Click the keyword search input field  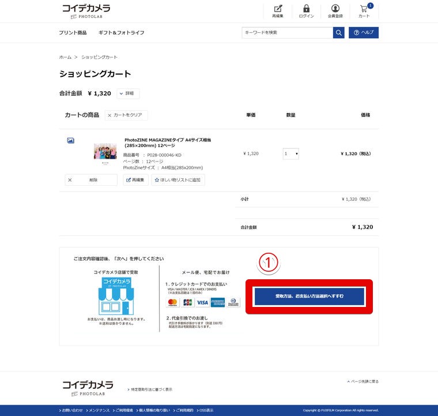287,32
